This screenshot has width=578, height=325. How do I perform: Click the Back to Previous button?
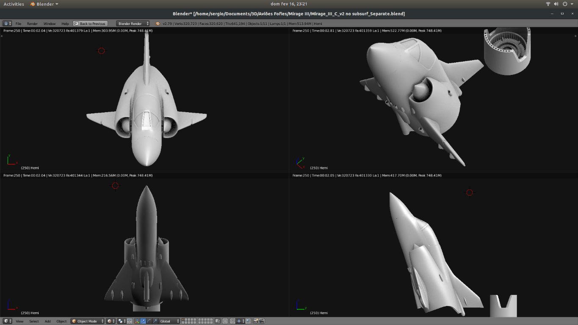pos(90,24)
